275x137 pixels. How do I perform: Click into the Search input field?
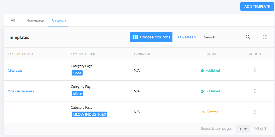coord(223,37)
